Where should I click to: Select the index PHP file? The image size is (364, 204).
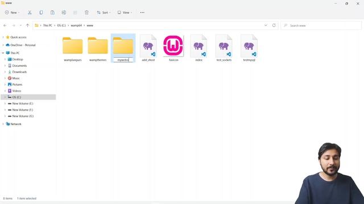click(x=198, y=48)
